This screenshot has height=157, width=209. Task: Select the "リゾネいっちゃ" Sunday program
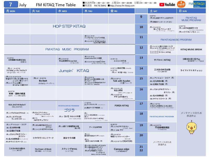coord(190,32)
